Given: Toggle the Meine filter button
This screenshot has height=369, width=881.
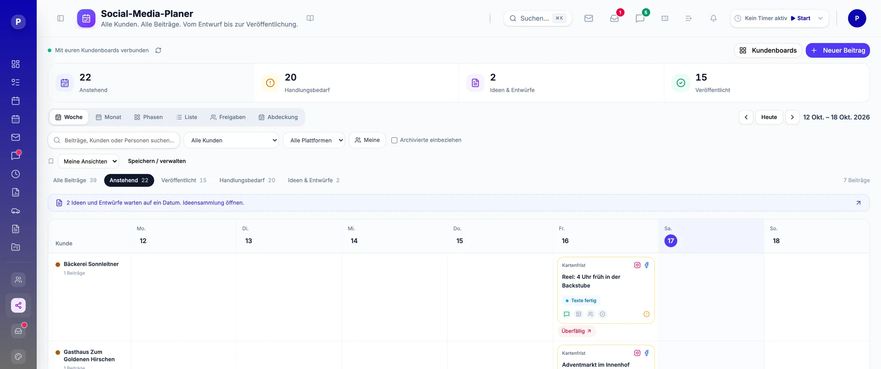Looking at the screenshot, I should 367,140.
